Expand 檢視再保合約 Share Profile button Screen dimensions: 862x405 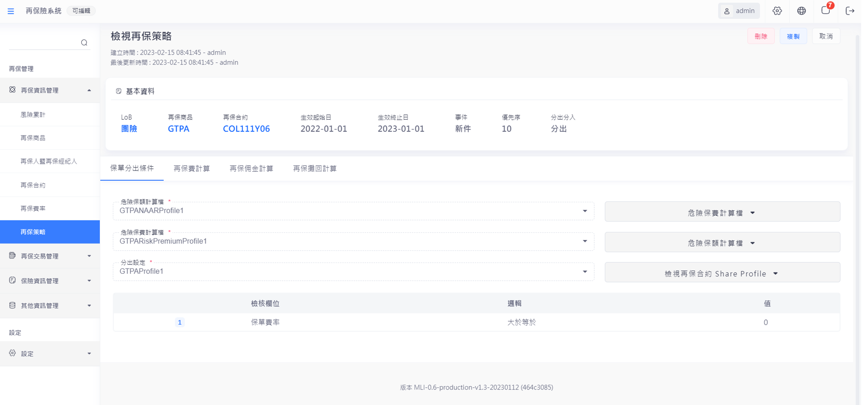722,274
